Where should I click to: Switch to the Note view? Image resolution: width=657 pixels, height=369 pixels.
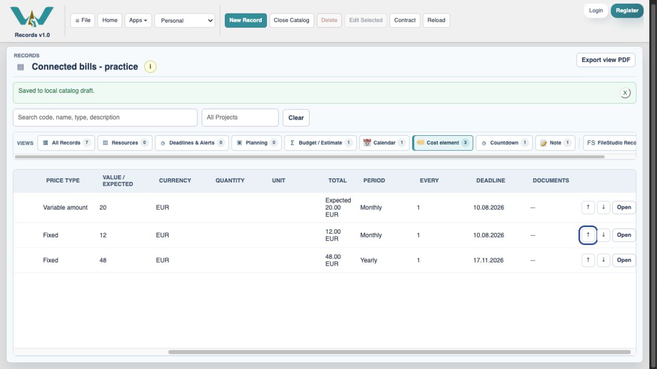556,143
